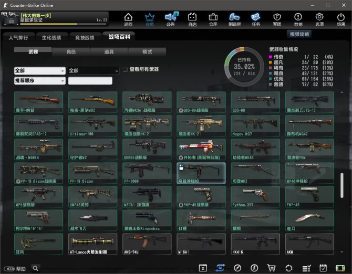Screen dimensions: 352x274
Task: Click the weapon search input field
Action: click(x=90, y=80)
